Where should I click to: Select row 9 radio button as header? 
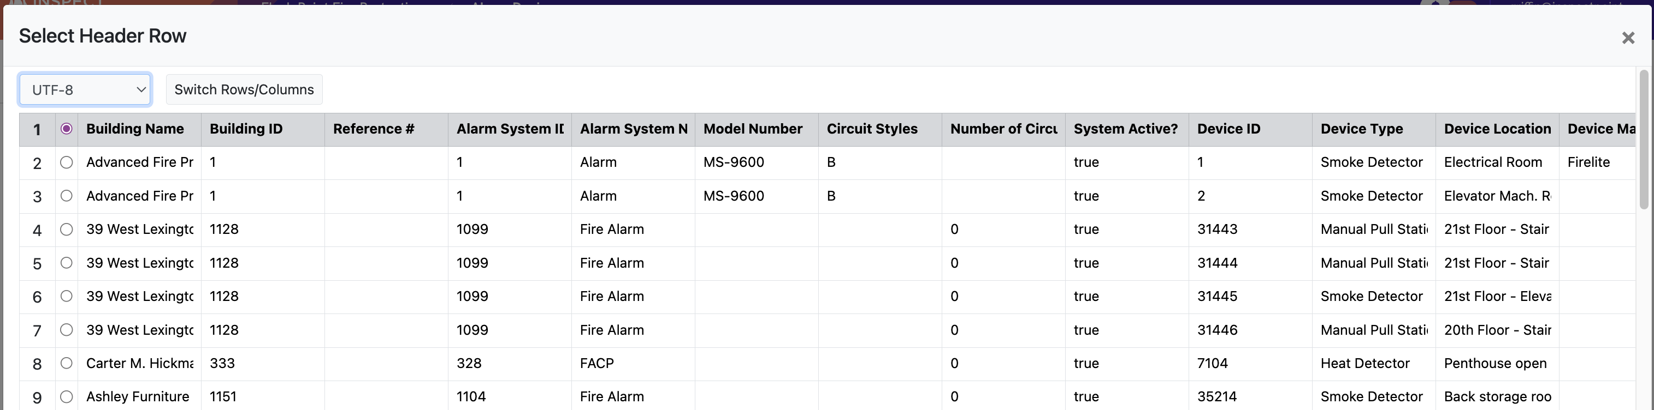(66, 396)
